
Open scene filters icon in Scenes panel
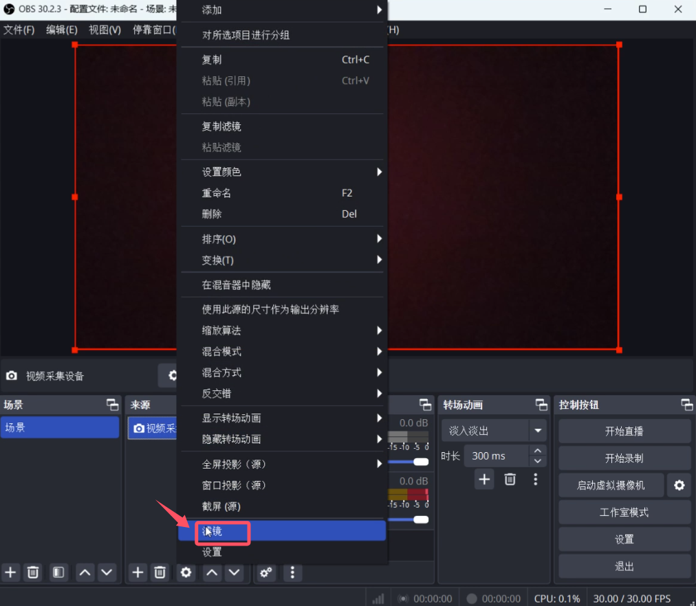(58, 572)
